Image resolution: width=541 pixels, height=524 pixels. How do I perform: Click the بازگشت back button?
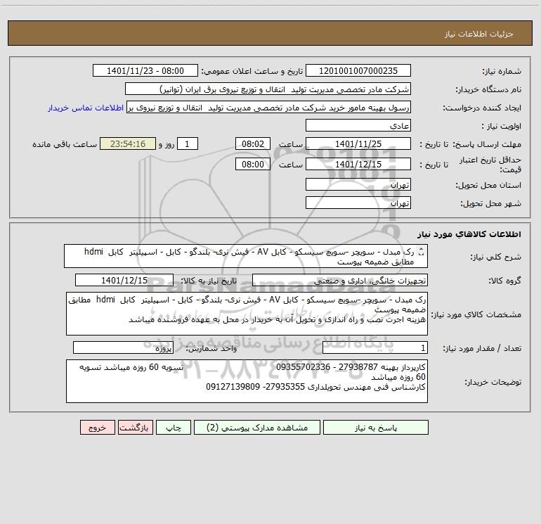[135, 428]
